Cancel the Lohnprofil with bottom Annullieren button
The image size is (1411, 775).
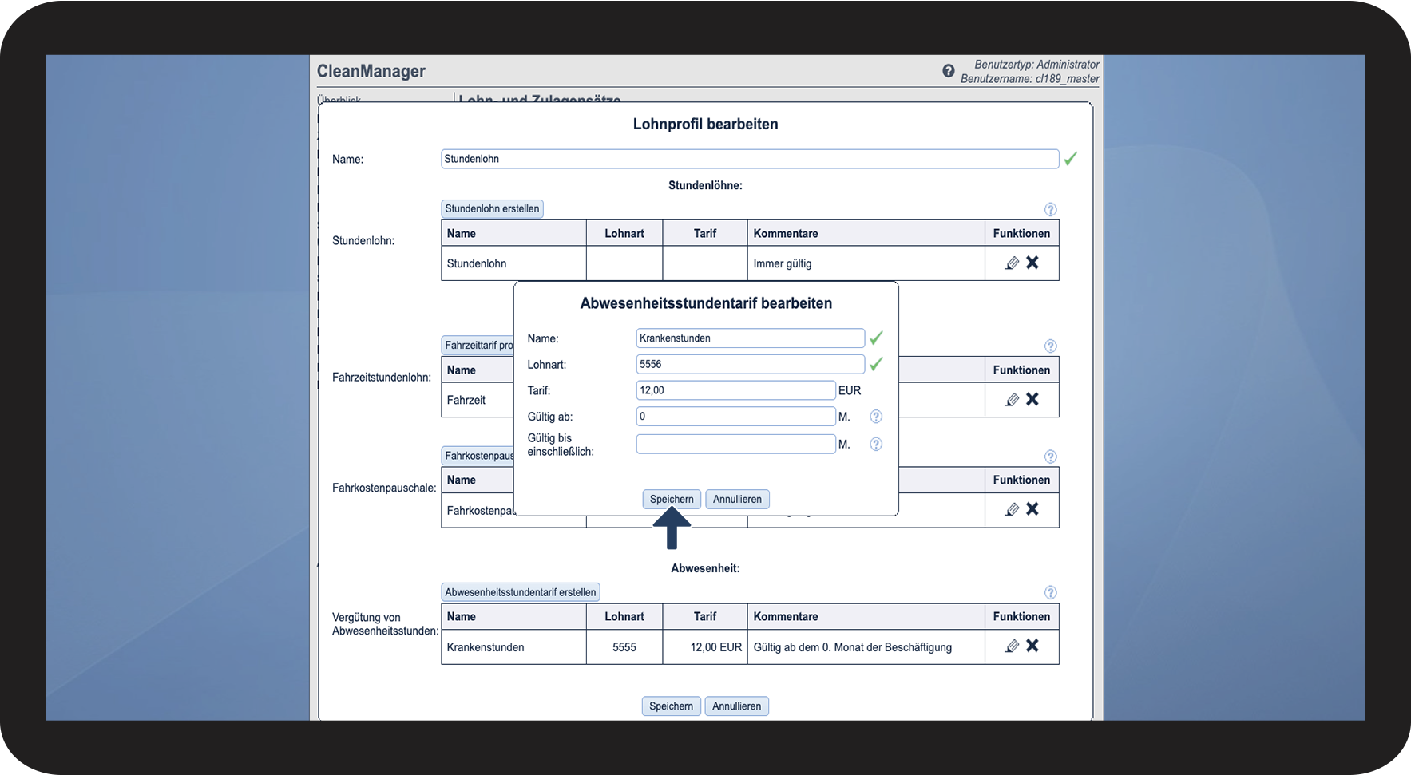(x=736, y=706)
